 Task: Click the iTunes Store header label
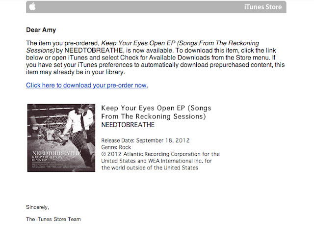coord(263,7)
